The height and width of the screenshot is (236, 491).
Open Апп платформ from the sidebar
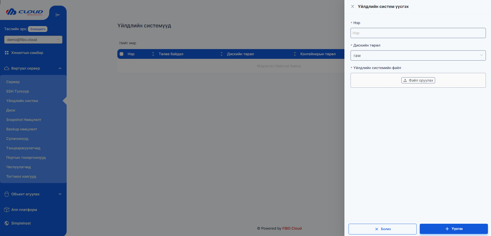pos(24,210)
